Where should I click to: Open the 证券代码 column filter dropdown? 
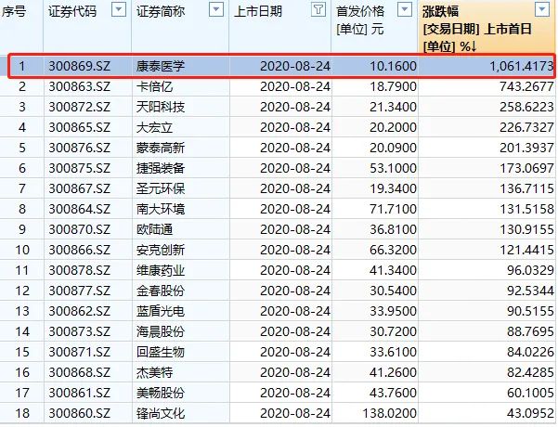[x=119, y=9]
